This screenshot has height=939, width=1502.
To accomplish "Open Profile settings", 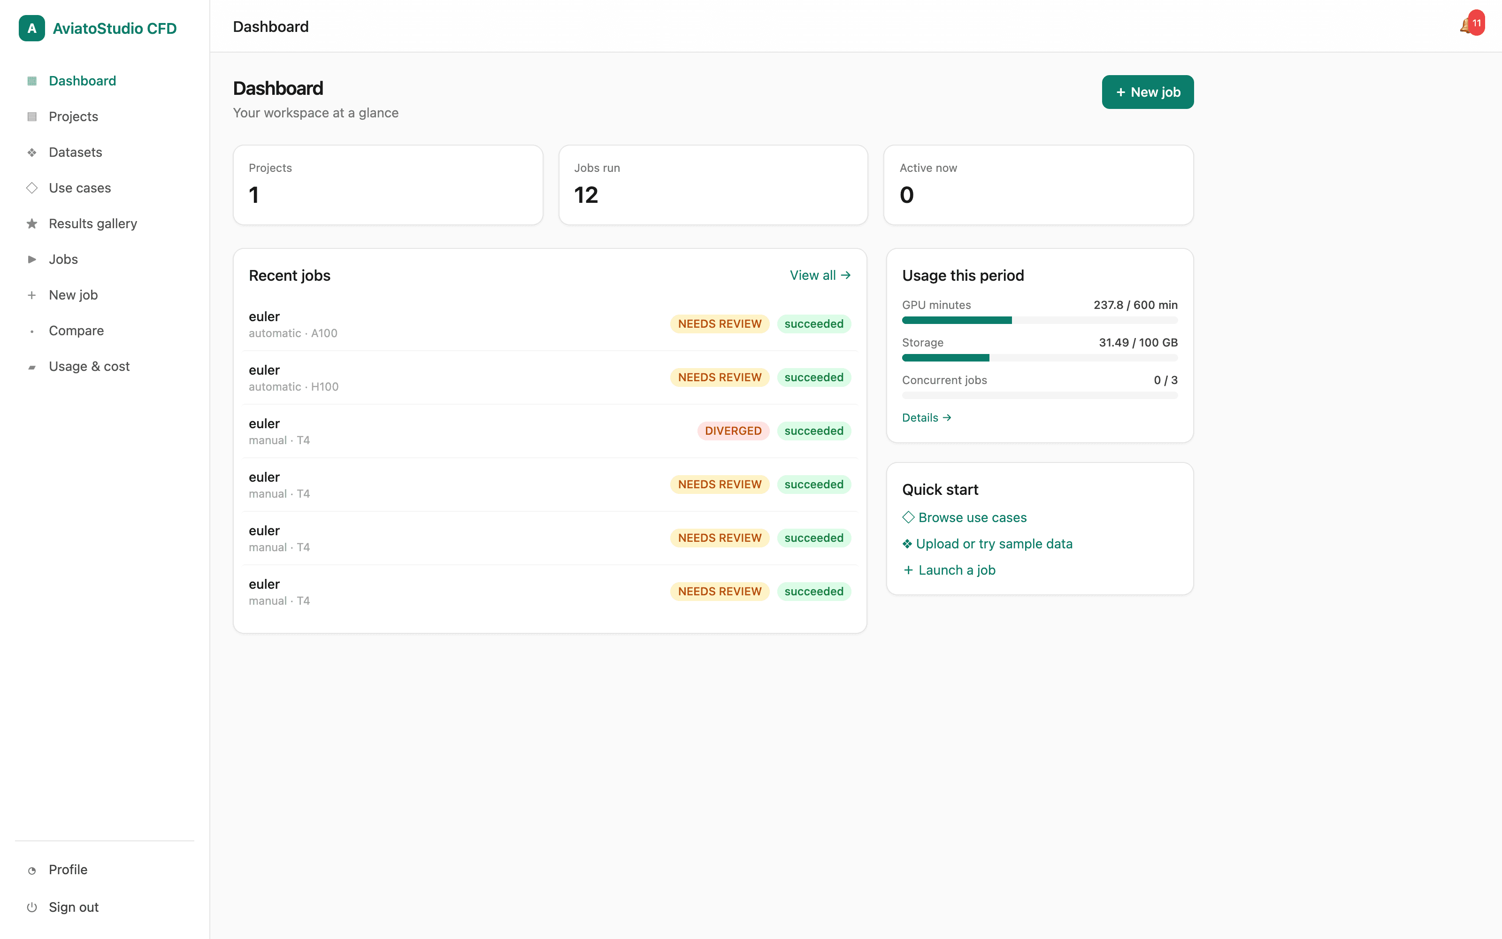I will (x=104, y=870).
